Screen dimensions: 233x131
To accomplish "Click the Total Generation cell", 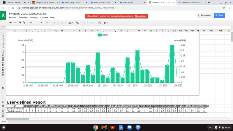I will [15, 111].
